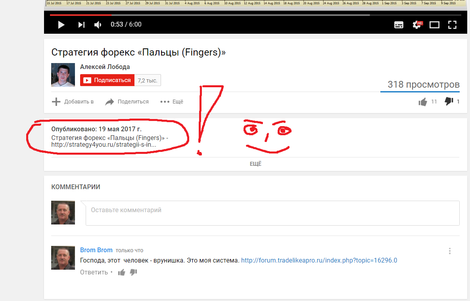Screen dimensions: 470x301
Task: Click video title Стратегия форекс
Action: click(x=138, y=52)
